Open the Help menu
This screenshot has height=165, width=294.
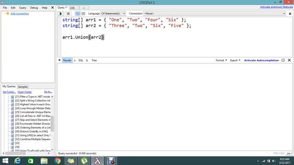point(45,8)
